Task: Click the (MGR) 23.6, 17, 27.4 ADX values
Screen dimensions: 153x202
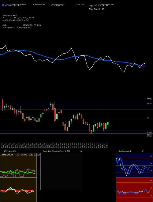Action: [x=32, y=25]
